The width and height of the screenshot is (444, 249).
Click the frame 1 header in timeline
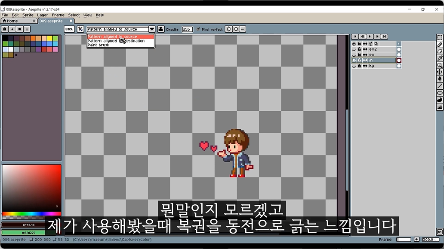[x=399, y=44]
